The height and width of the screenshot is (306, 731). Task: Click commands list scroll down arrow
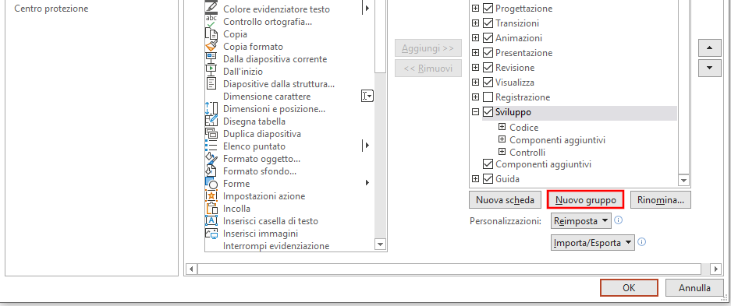pos(381,244)
